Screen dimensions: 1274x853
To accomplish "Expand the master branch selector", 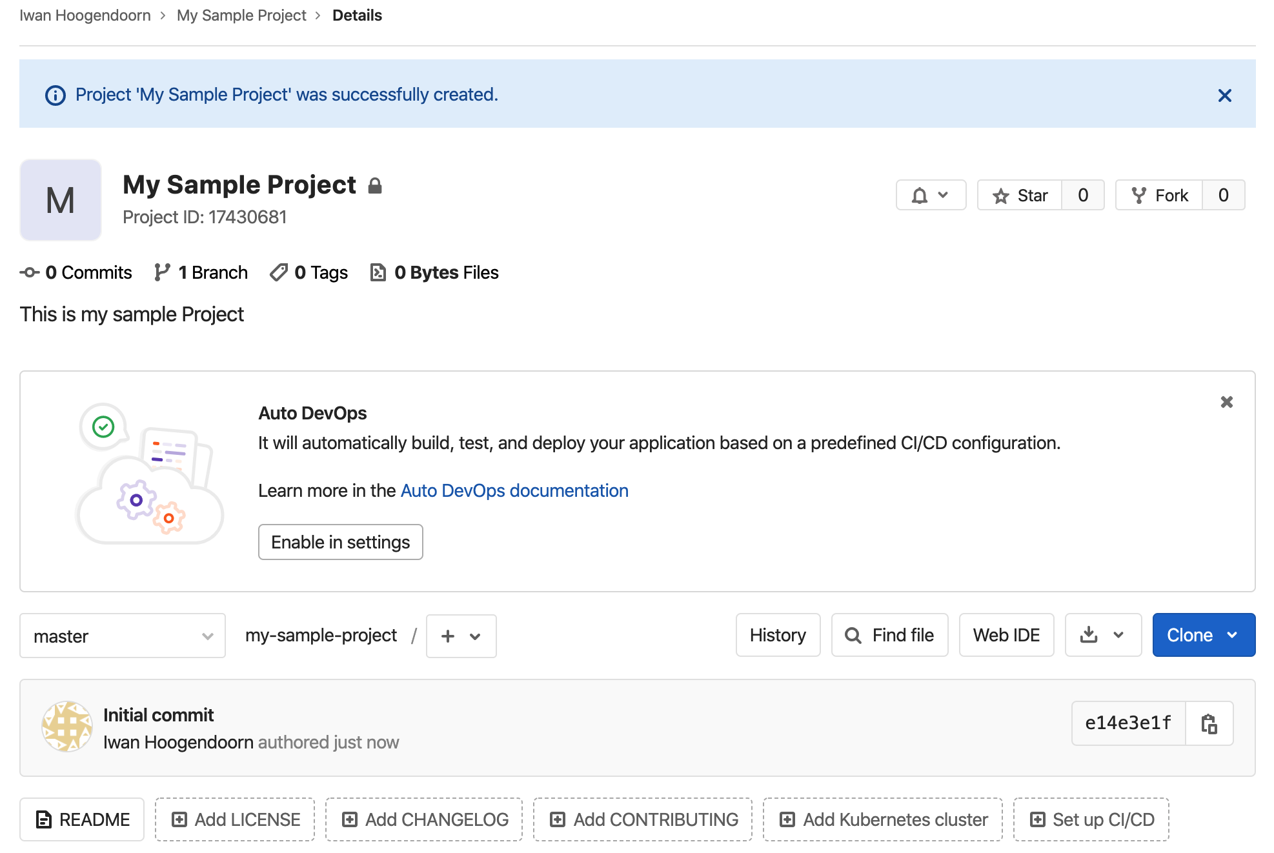I will pyautogui.click(x=123, y=636).
